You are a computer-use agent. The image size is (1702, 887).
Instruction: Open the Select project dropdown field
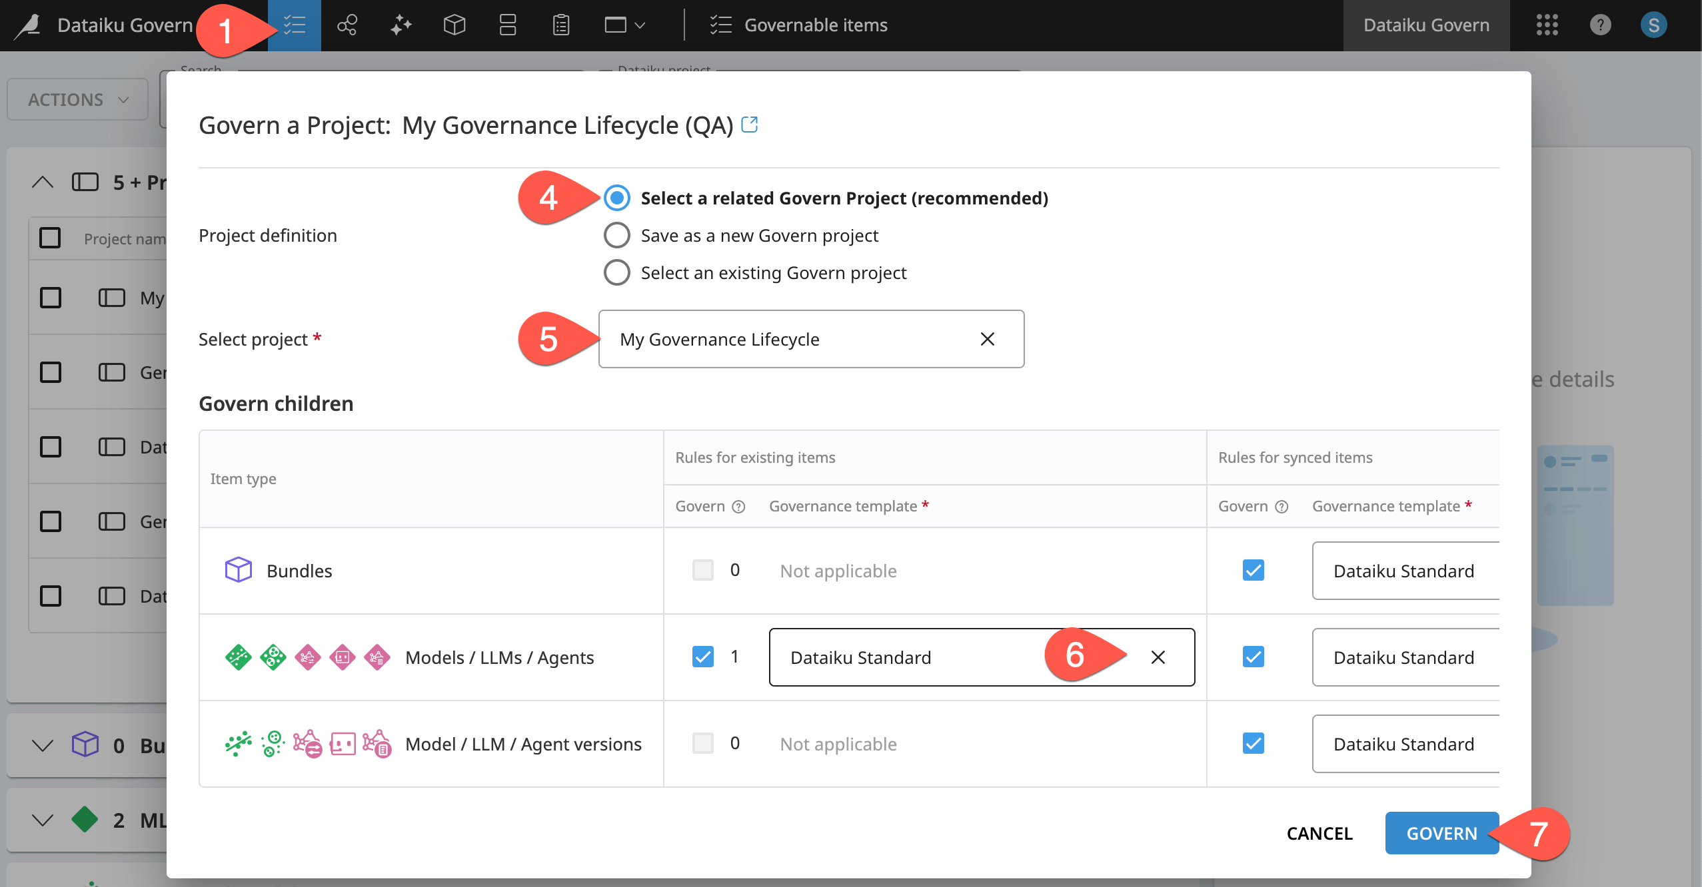pos(811,339)
